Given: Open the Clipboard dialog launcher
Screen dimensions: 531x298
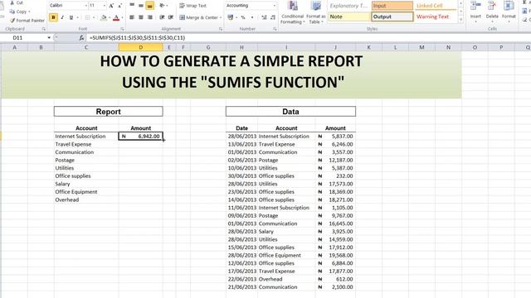Looking at the screenshot, I should click(x=44, y=30).
